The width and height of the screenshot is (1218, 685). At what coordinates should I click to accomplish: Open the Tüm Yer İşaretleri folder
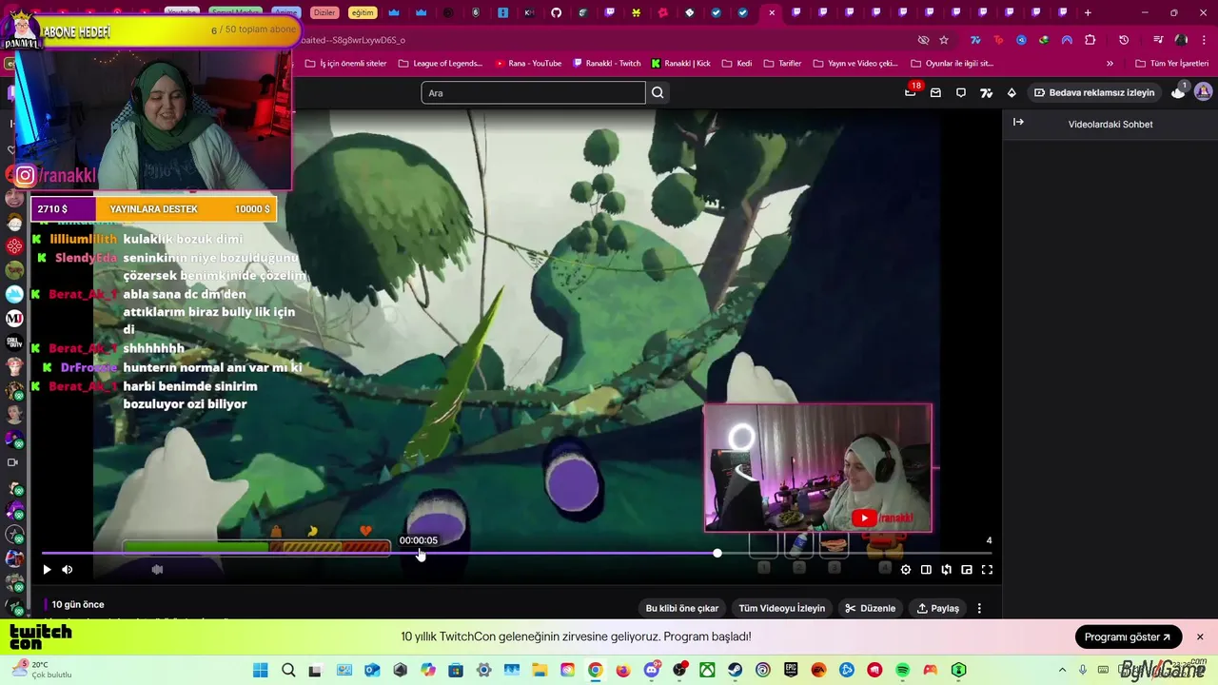pyautogui.click(x=1171, y=64)
